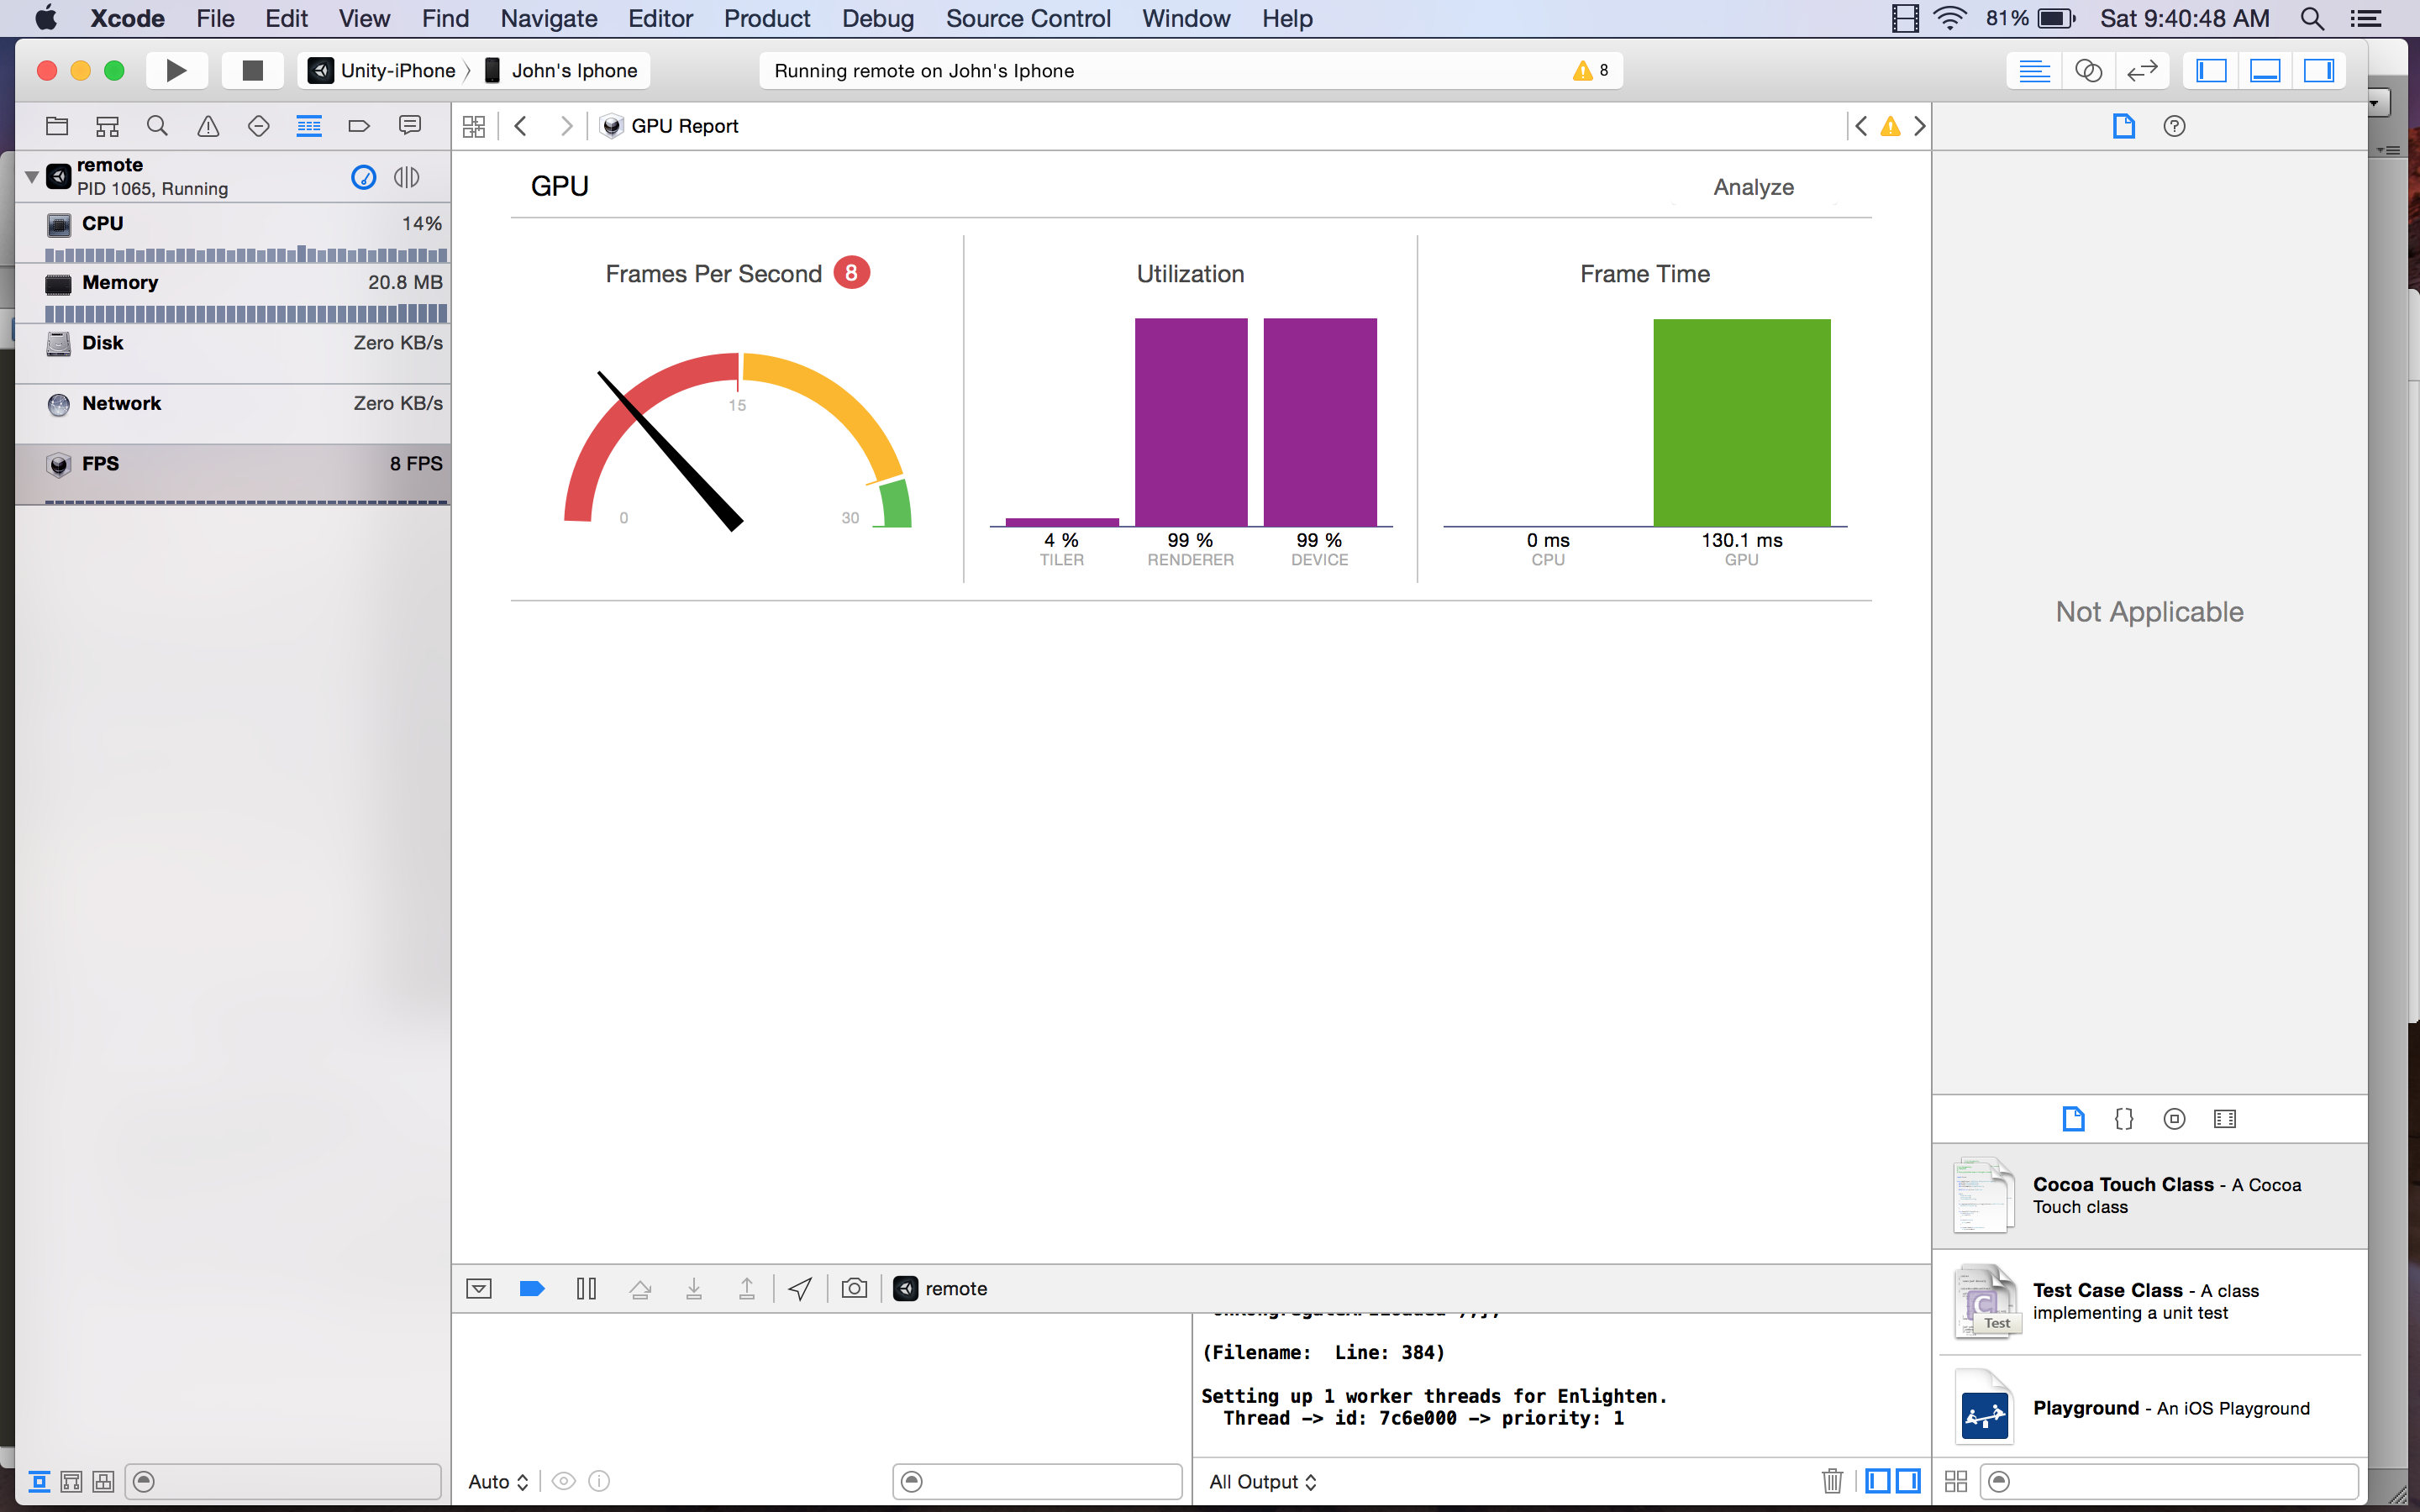The width and height of the screenshot is (2420, 1512).
Task: Open the Test navigator diamond icon
Action: coord(259,126)
